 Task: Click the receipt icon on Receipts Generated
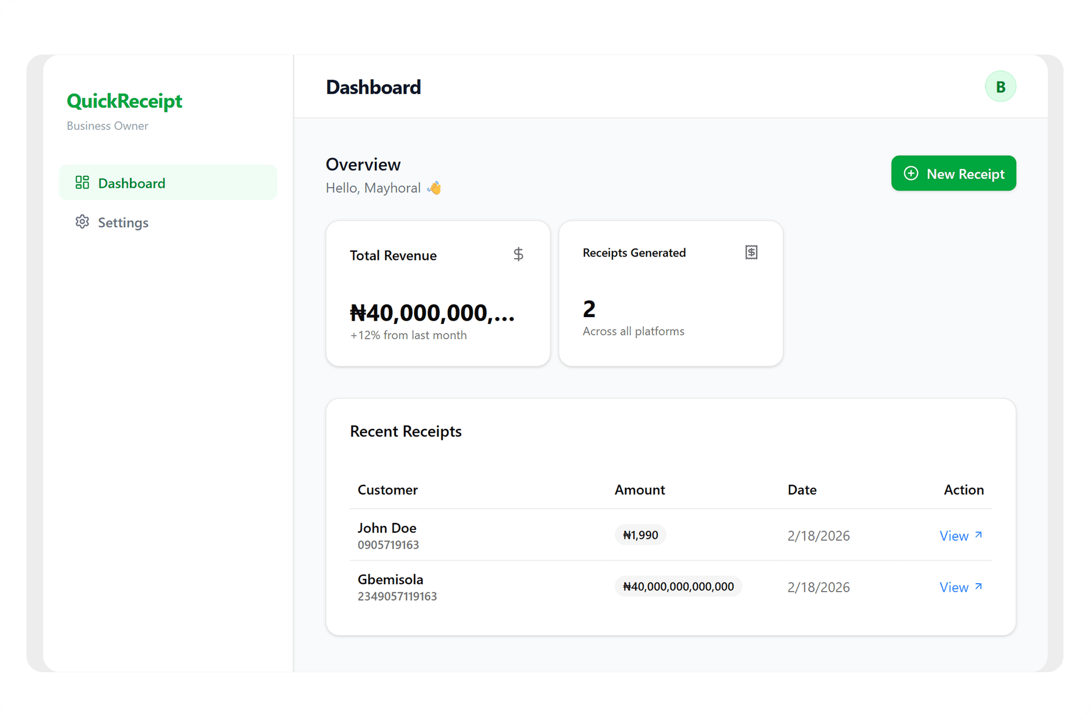coord(751,252)
